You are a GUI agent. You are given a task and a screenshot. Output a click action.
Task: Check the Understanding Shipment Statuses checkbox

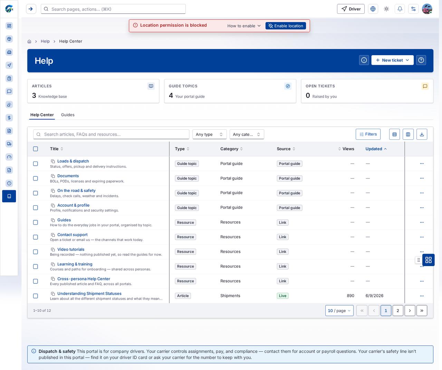(35, 296)
